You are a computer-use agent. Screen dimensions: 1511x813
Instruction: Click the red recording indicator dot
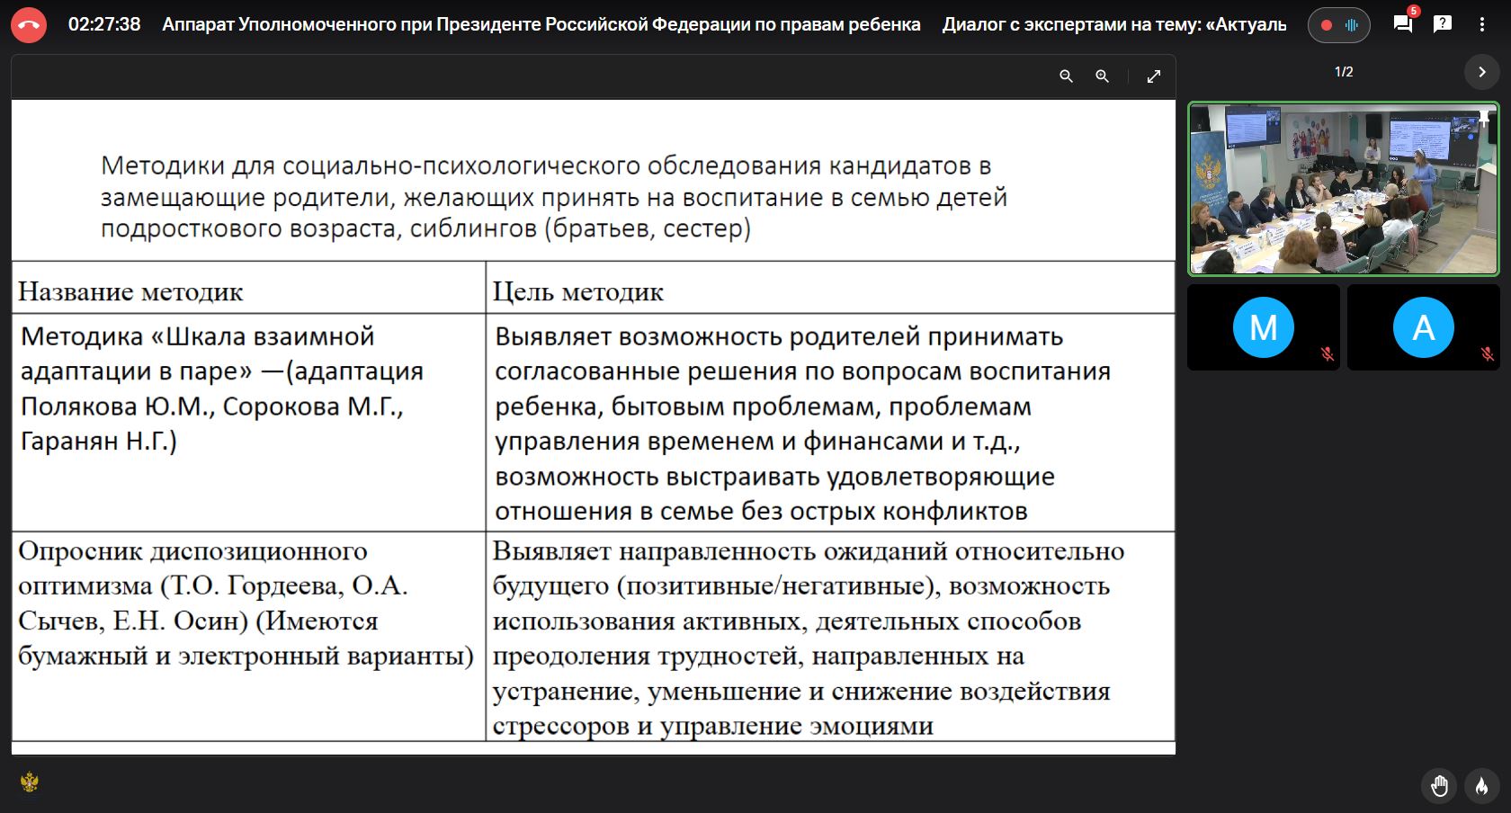click(x=1326, y=25)
